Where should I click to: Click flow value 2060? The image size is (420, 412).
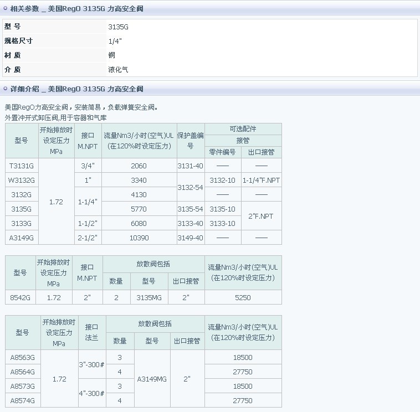[139, 166]
